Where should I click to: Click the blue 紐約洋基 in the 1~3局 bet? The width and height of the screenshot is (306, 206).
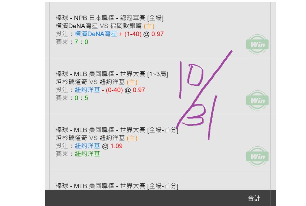point(87,90)
